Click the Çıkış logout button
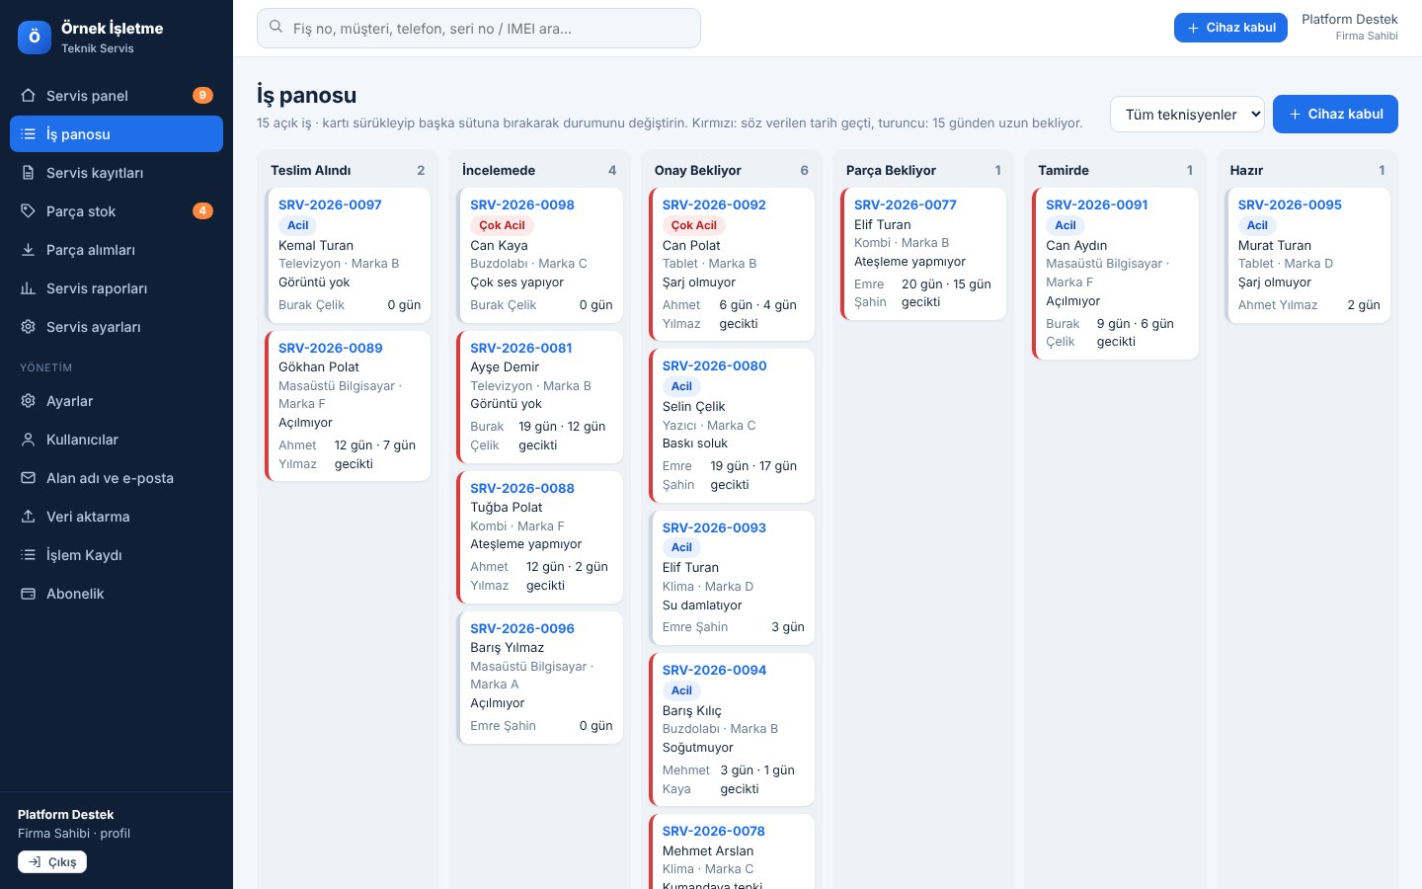 [x=52, y=862]
